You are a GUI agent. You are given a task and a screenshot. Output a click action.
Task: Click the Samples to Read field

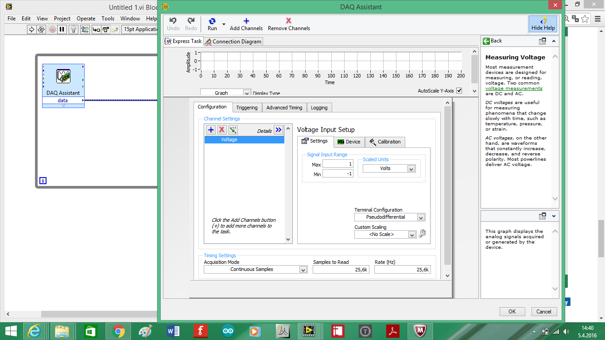(x=341, y=270)
